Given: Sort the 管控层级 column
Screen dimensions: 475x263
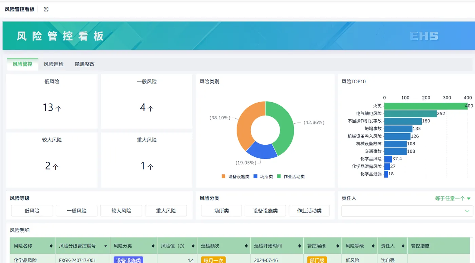Looking at the screenshot, I should click(338, 246).
